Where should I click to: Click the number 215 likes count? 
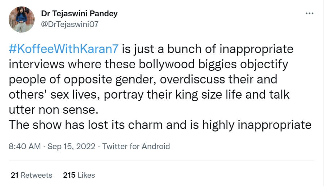pos(69,175)
